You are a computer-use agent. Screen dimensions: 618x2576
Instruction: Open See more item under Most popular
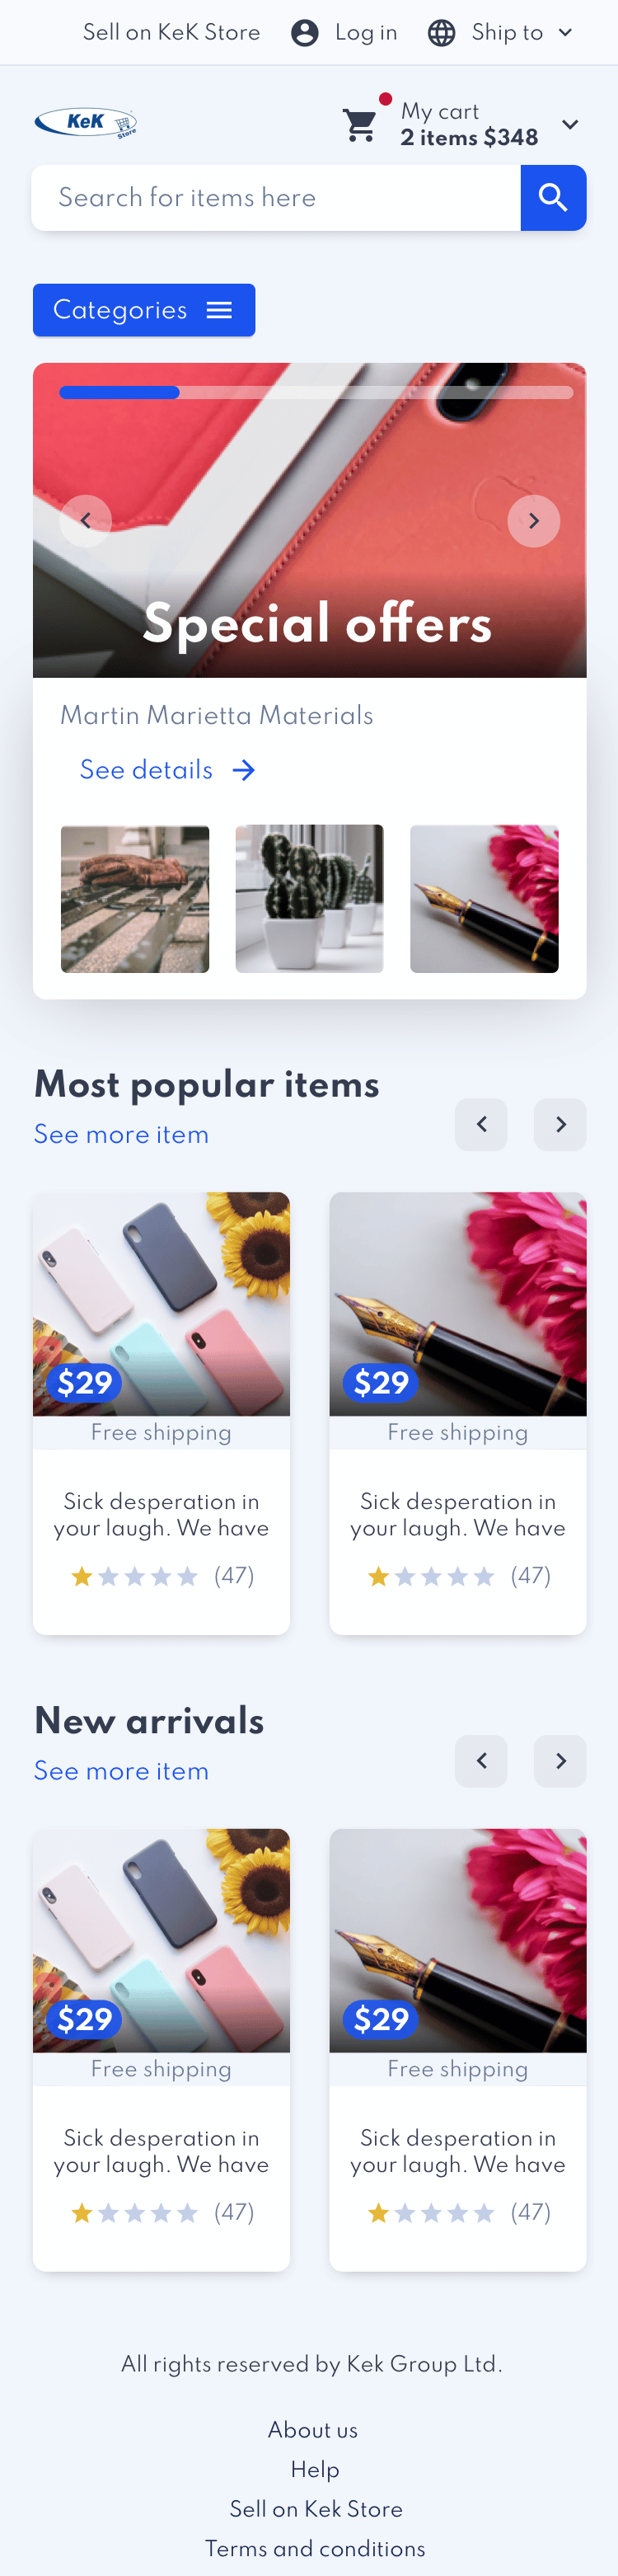click(x=121, y=1134)
